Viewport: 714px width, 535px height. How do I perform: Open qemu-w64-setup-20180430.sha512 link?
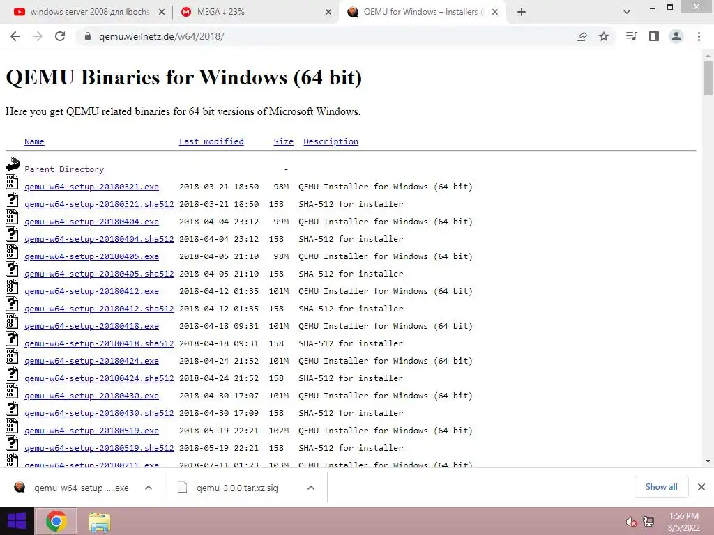[99, 413]
